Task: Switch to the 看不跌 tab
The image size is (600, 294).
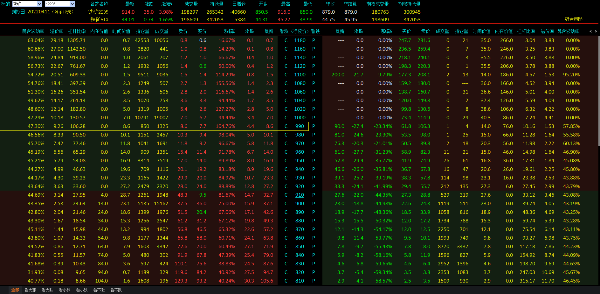Action: [x=116, y=290]
